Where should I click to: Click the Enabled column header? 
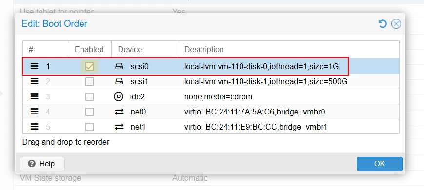click(89, 49)
